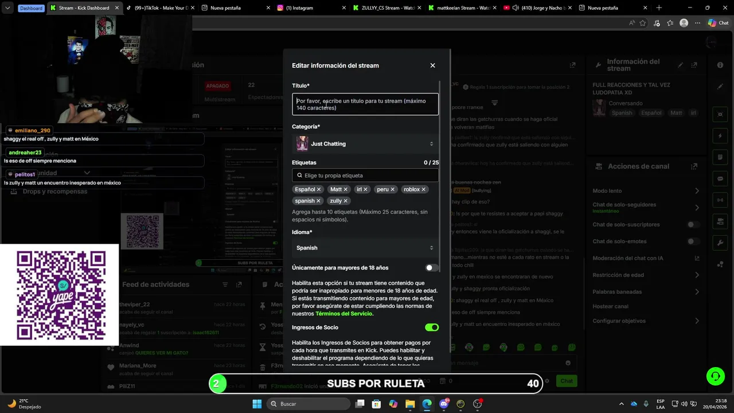This screenshot has height=413, width=734.
Task: Open the Windows Start menu
Action: tap(257, 404)
